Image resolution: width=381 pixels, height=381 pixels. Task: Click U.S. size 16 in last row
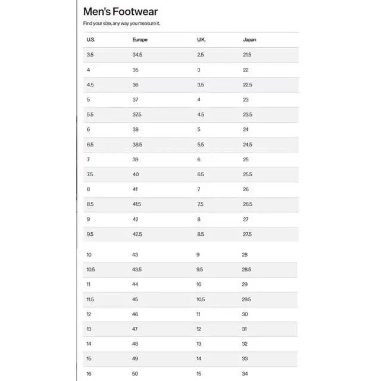pyautogui.click(x=89, y=374)
